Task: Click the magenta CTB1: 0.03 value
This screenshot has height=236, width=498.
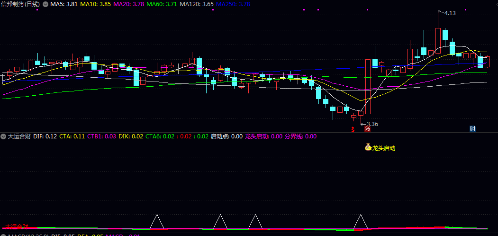Action: click(x=101, y=136)
